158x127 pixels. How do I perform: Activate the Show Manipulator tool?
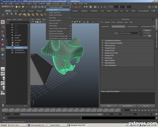tap(3, 59)
